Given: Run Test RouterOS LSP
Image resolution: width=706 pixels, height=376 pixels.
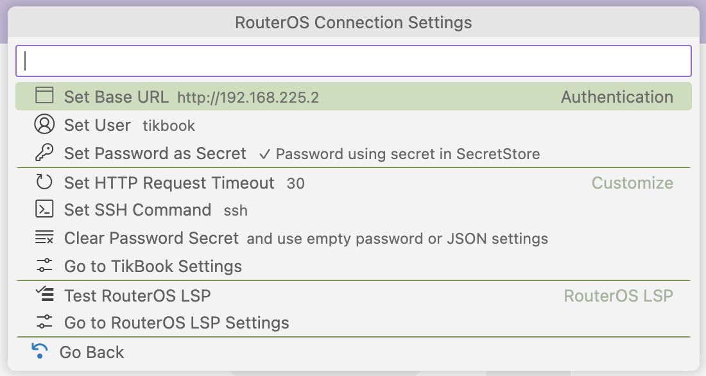Looking at the screenshot, I should pyautogui.click(x=354, y=295).
